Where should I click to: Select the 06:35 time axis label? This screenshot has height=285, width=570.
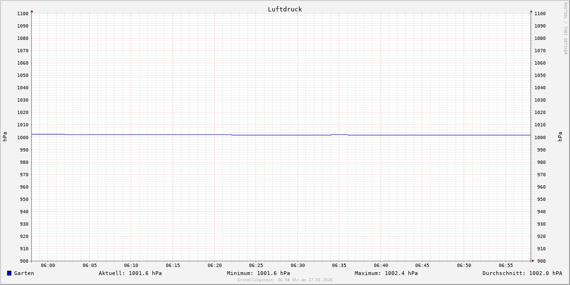coord(339,266)
